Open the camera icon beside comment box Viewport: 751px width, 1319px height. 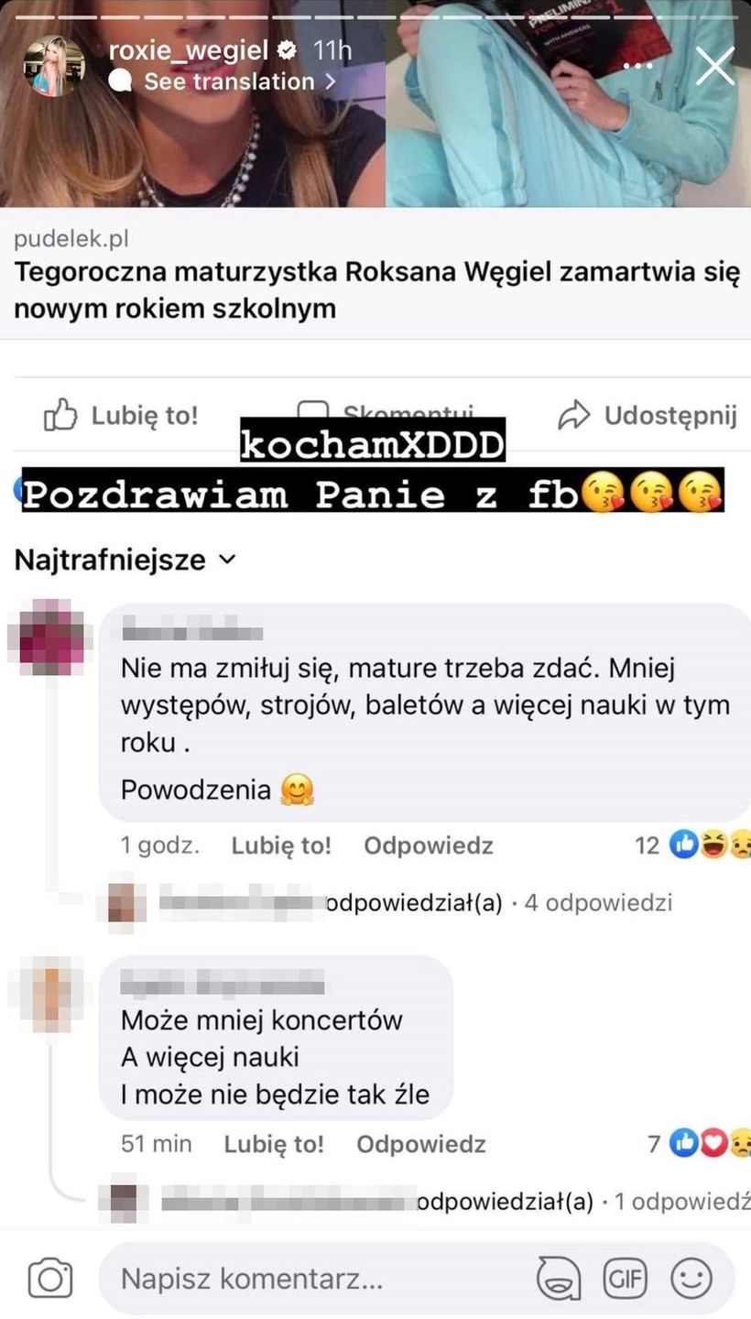[x=50, y=1278]
